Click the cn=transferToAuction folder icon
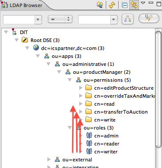Screen dimensions: 162x168 (x=89, y=111)
